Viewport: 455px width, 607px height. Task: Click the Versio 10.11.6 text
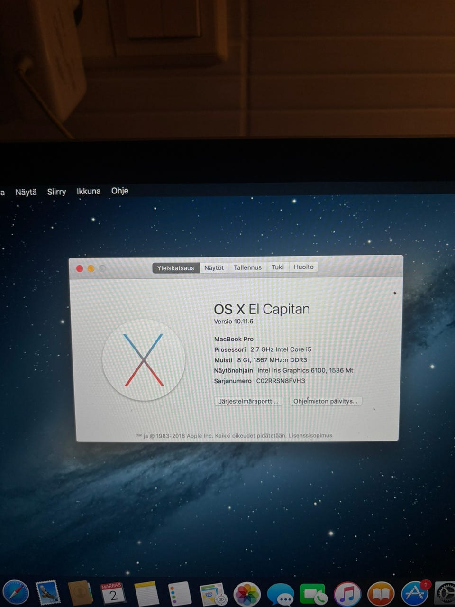tap(234, 322)
